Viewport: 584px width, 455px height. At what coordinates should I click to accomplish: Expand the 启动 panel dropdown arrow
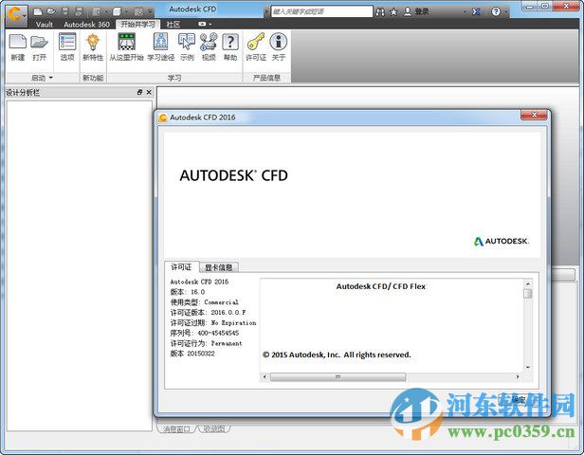click(50, 78)
